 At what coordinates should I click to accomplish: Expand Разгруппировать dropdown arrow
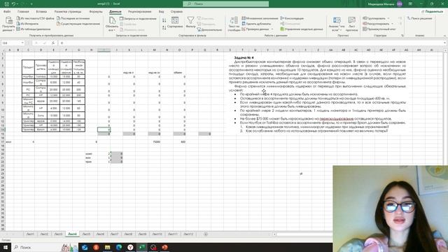click(x=392, y=24)
